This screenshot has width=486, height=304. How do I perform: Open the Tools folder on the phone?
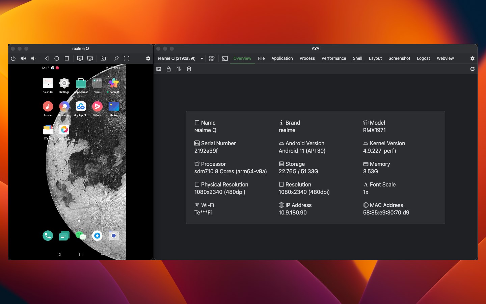97,83
